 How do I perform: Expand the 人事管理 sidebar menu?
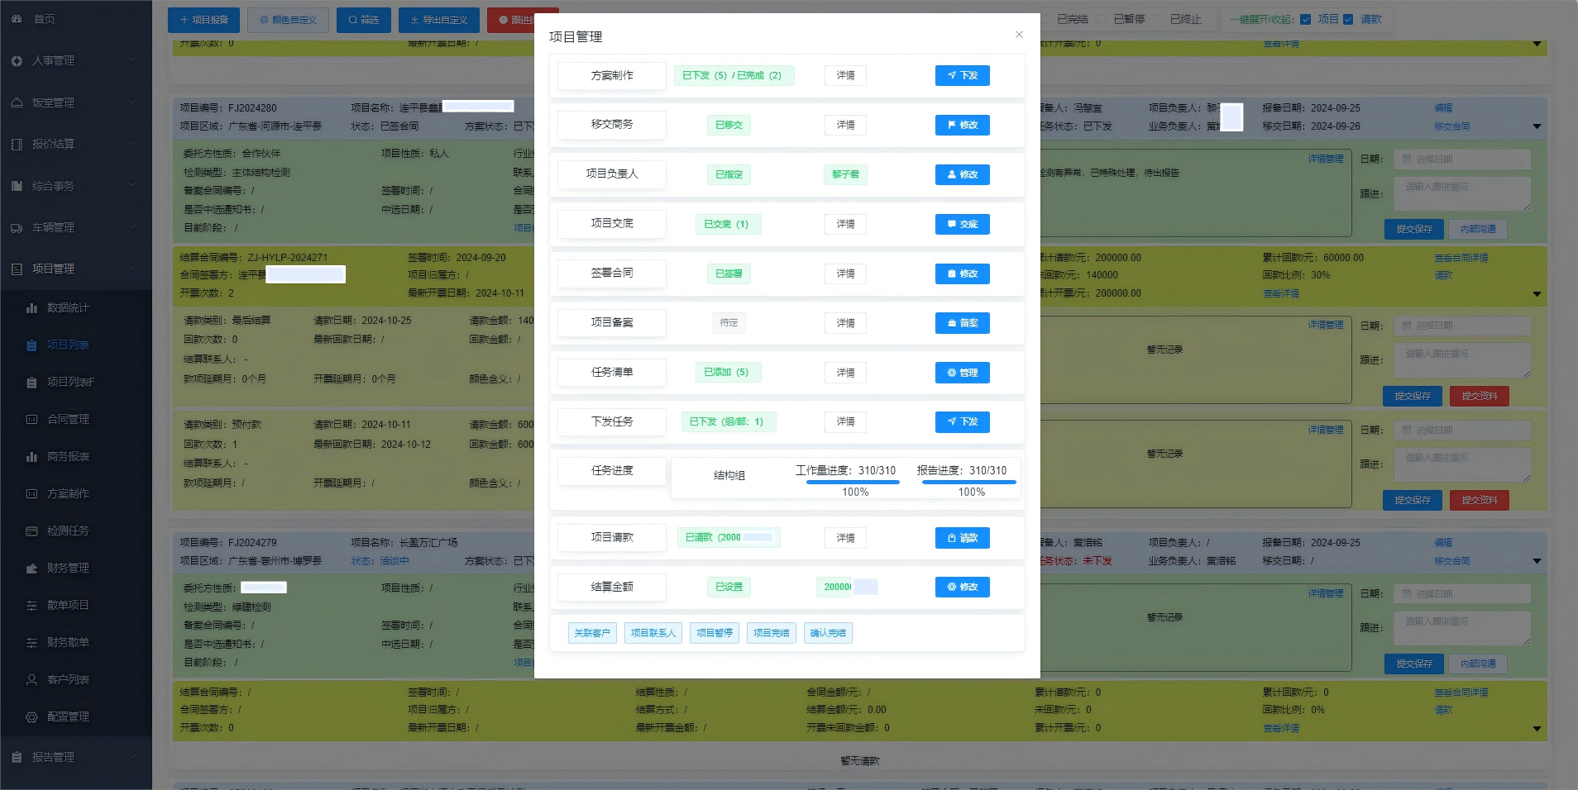(74, 61)
